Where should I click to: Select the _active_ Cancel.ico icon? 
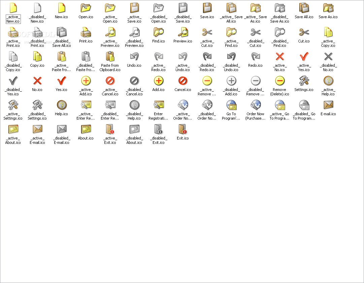[110, 81]
